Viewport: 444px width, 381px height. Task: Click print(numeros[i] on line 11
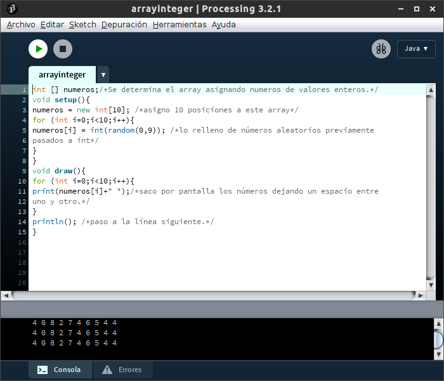tap(68, 191)
